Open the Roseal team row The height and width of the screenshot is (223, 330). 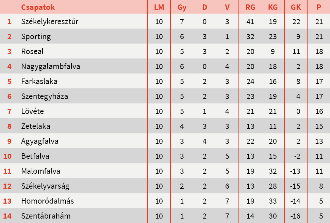(32, 52)
